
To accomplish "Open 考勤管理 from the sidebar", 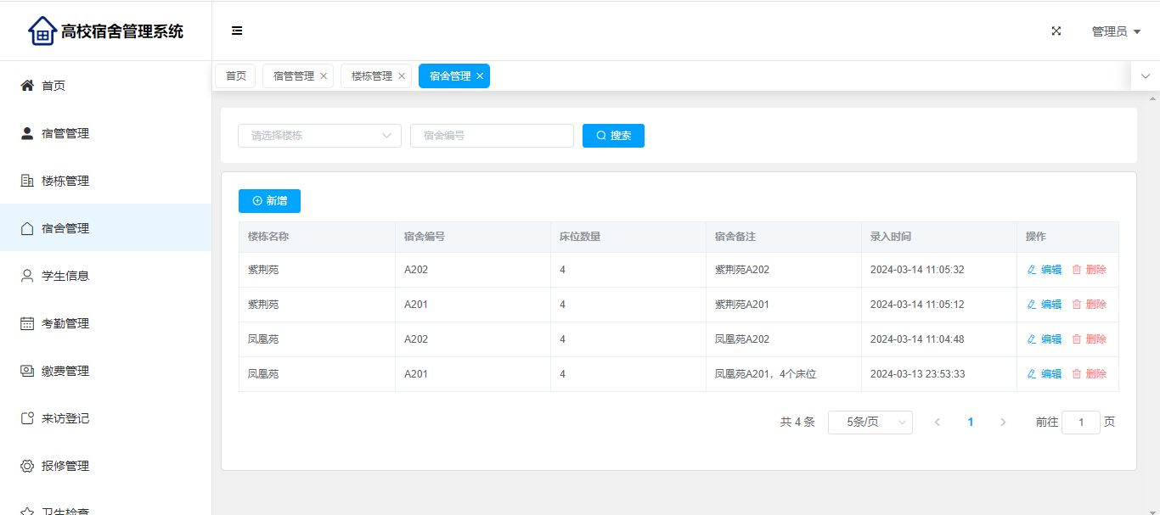I will coord(65,323).
